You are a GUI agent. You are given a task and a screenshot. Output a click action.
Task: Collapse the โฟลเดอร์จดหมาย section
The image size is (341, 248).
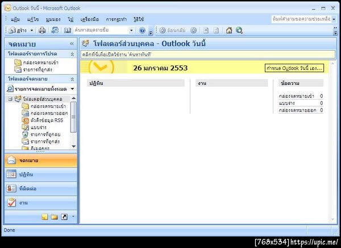tap(72, 79)
